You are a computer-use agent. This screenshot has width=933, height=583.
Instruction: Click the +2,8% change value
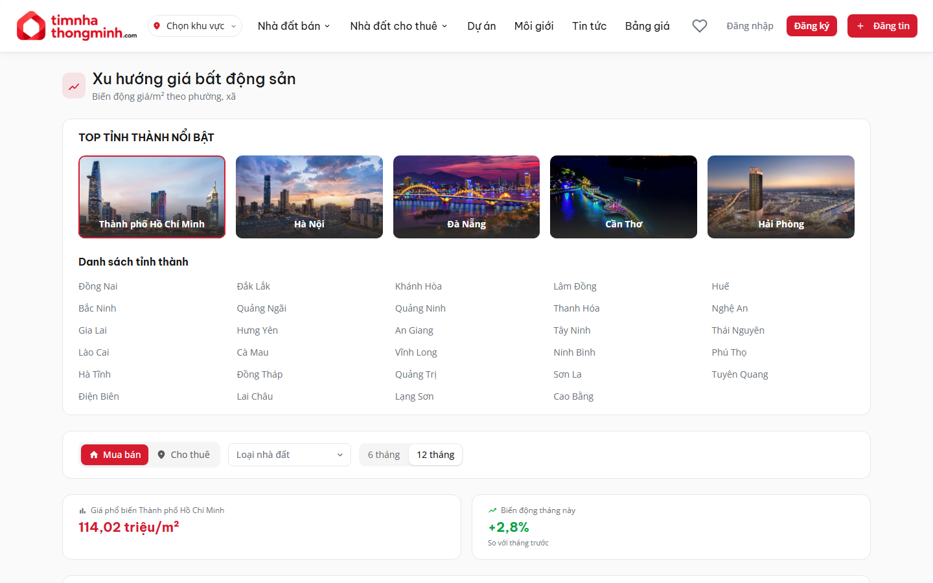[509, 527]
